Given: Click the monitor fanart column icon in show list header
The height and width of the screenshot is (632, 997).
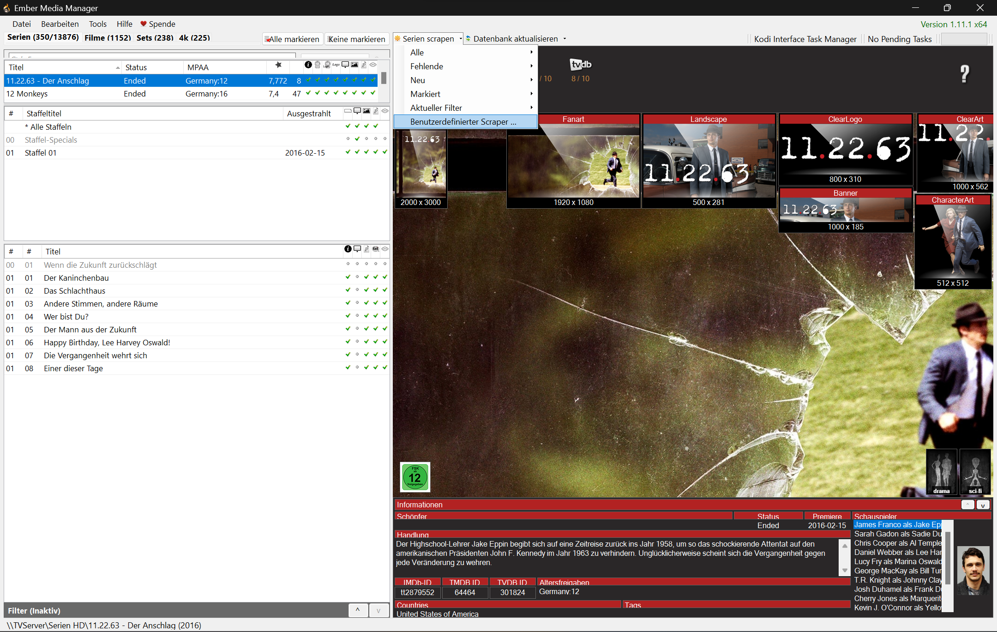Looking at the screenshot, I should click(345, 65).
